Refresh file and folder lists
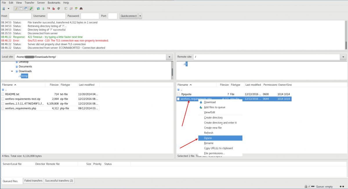The image size is (348, 189). 38,8
